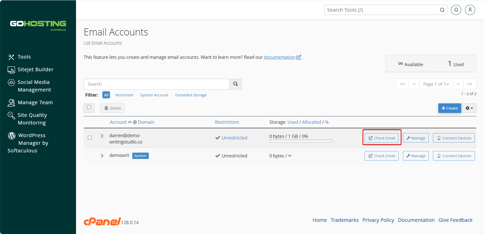Screen dimensions: 484x234
Task: Click the magnifier icon in Search Tools
Action: (x=442, y=10)
